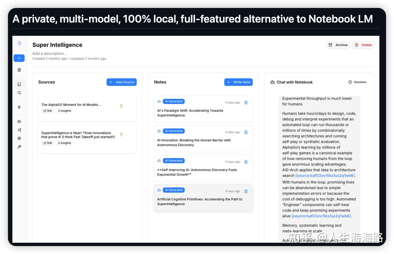This screenshot has height=254, width=394.
Task: Archive the Super Intelligence notebook
Action: click(x=338, y=45)
